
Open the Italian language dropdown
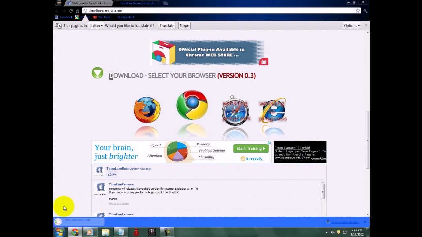tap(96, 26)
